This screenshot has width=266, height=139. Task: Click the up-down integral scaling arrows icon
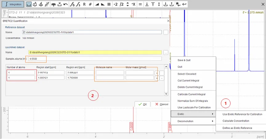128,4
